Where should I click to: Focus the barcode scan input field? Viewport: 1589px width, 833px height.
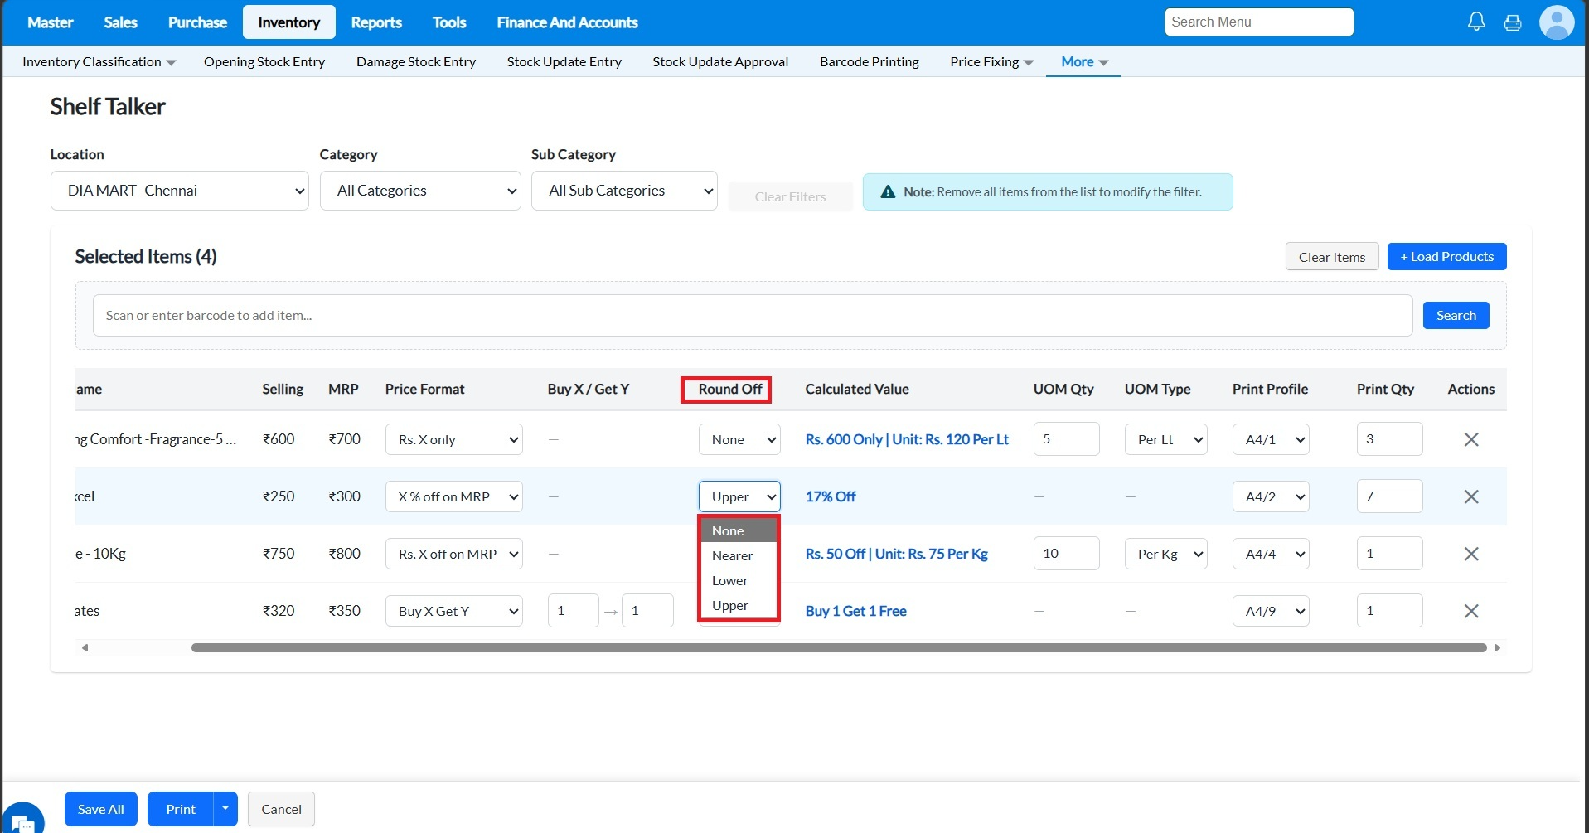(752, 316)
